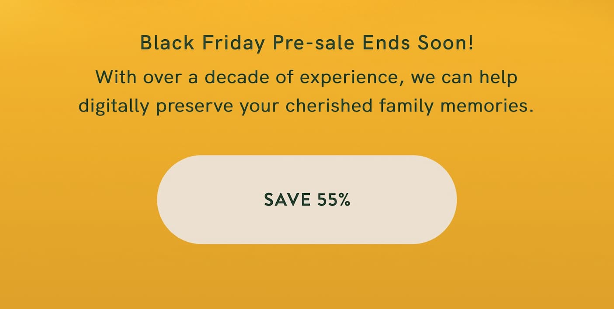
Task: Select the word 'Black Friday' in the headline
Action: coord(205,43)
